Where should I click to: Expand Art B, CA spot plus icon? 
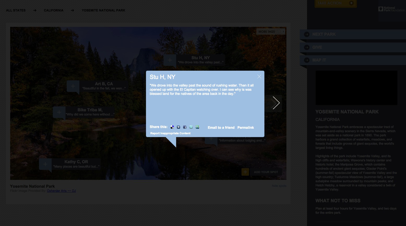(73, 86)
